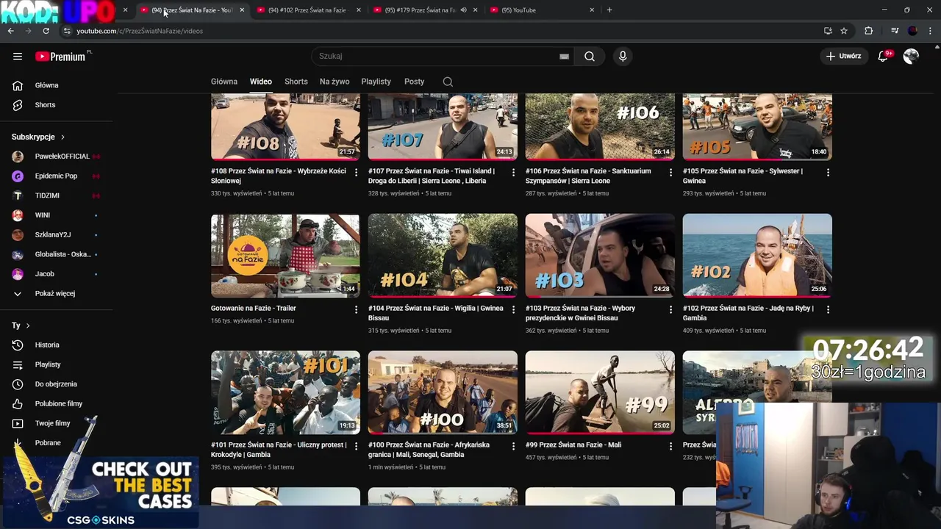Open Epidemic Pop subscription
The height and width of the screenshot is (529, 941).
tap(56, 176)
